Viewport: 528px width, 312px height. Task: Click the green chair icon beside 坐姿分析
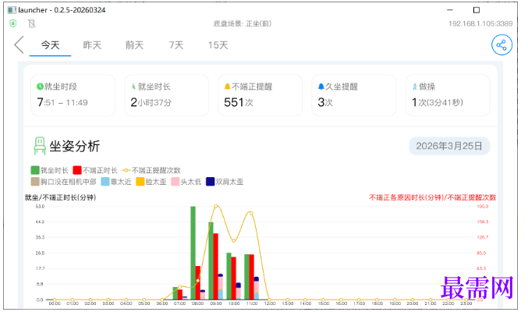pos(40,146)
